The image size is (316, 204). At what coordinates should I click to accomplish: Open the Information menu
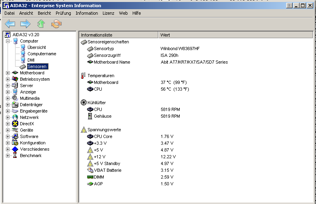87,13
